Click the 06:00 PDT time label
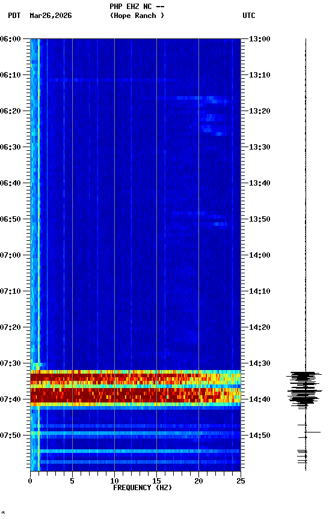The width and height of the screenshot is (332, 519). pyautogui.click(x=10, y=39)
